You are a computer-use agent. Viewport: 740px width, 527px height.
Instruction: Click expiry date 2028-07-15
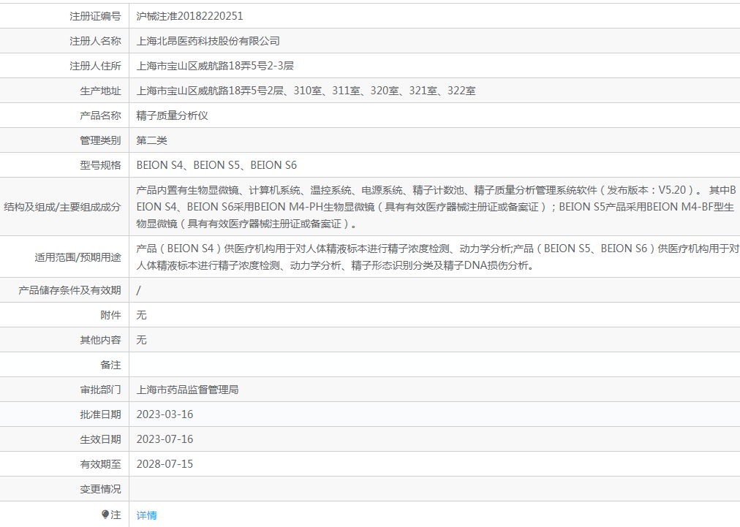point(165,464)
